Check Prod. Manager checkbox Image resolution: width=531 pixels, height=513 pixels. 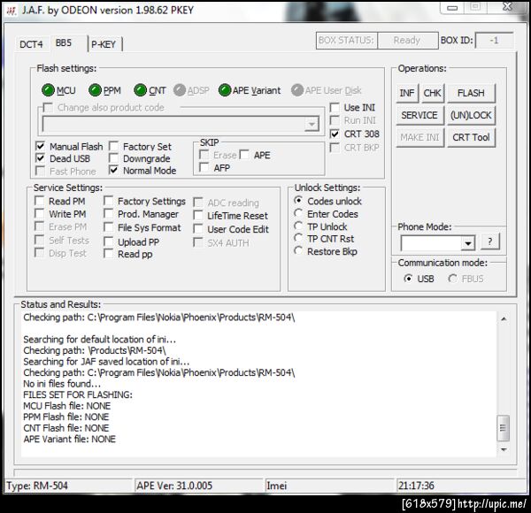click(108, 213)
